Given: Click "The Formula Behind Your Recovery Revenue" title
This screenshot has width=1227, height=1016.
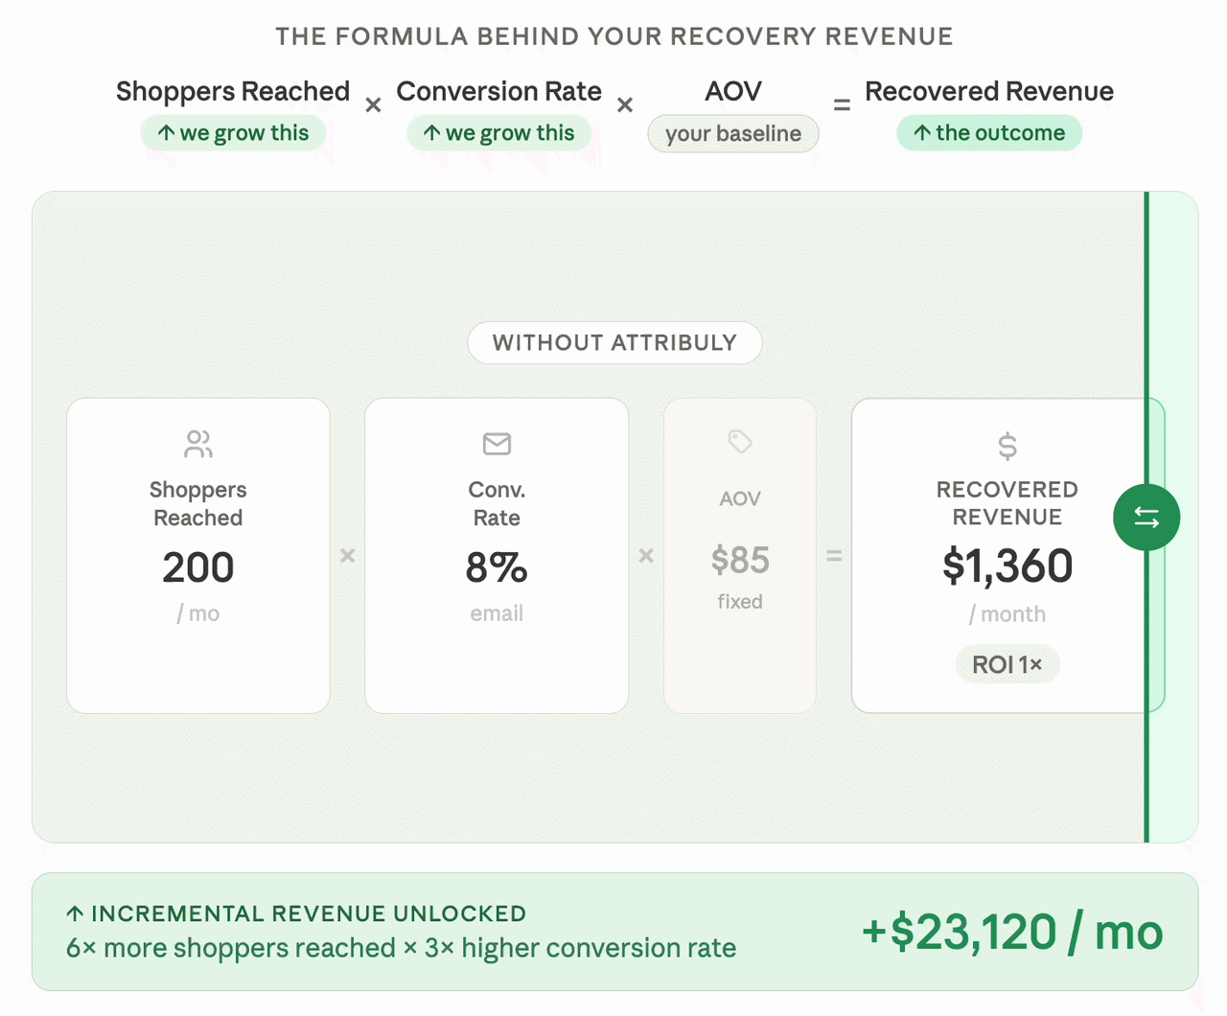Looking at the screenshot, I should tap(614, 36).
